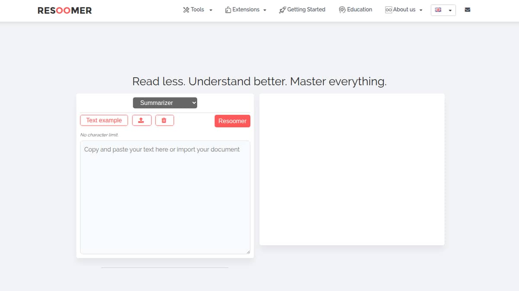Open the Tools menu
This screenshot has width=519, height=291.
point(198,9)
